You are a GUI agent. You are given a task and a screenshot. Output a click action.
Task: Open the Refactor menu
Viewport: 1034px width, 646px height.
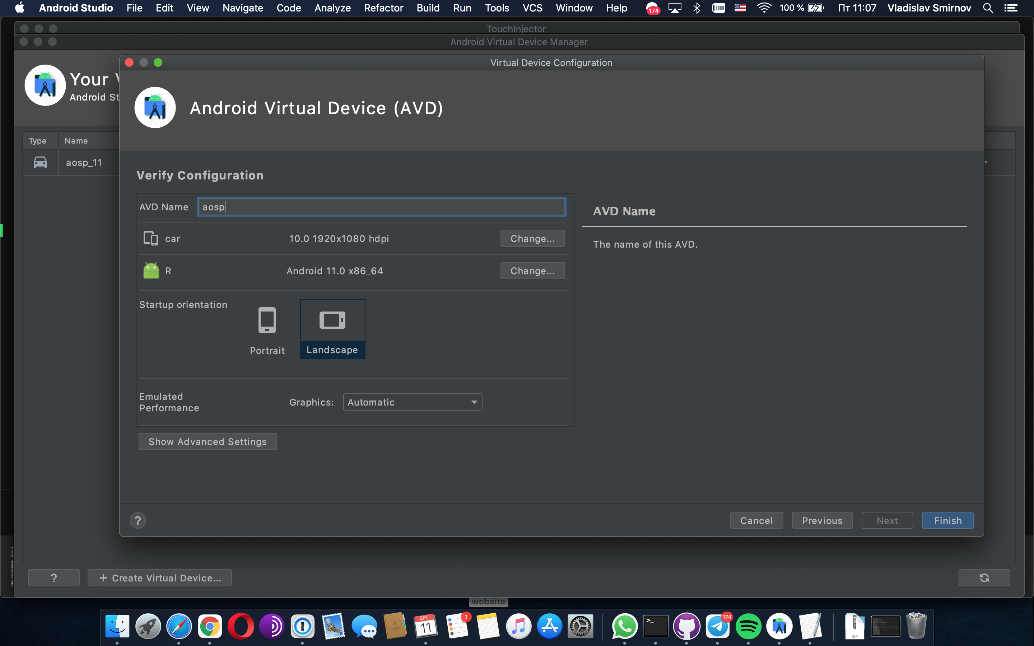coord(383,8)
